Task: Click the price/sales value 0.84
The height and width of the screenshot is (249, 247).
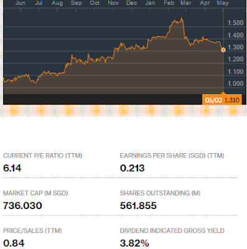Action: tap(14, 243)
